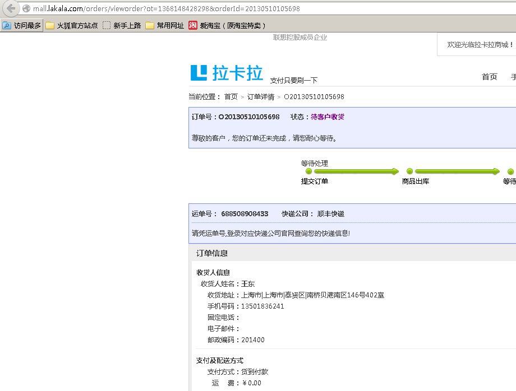Click the 收货地址 address text
The height and width of the screenshot is (391, 516).
[312, 295]
